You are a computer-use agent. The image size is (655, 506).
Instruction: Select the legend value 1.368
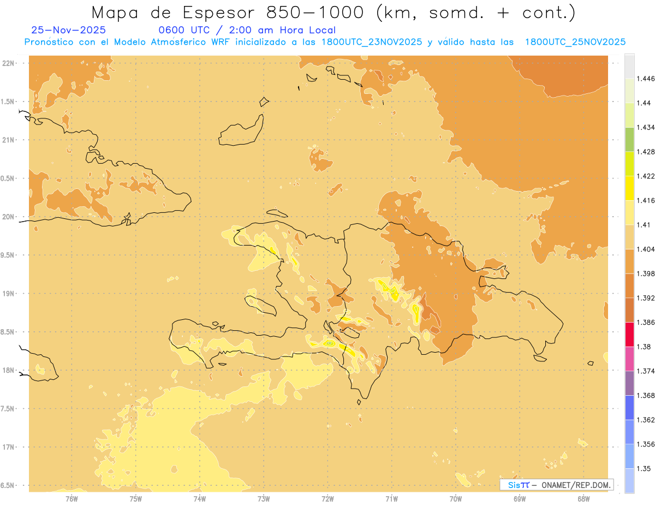646,395
